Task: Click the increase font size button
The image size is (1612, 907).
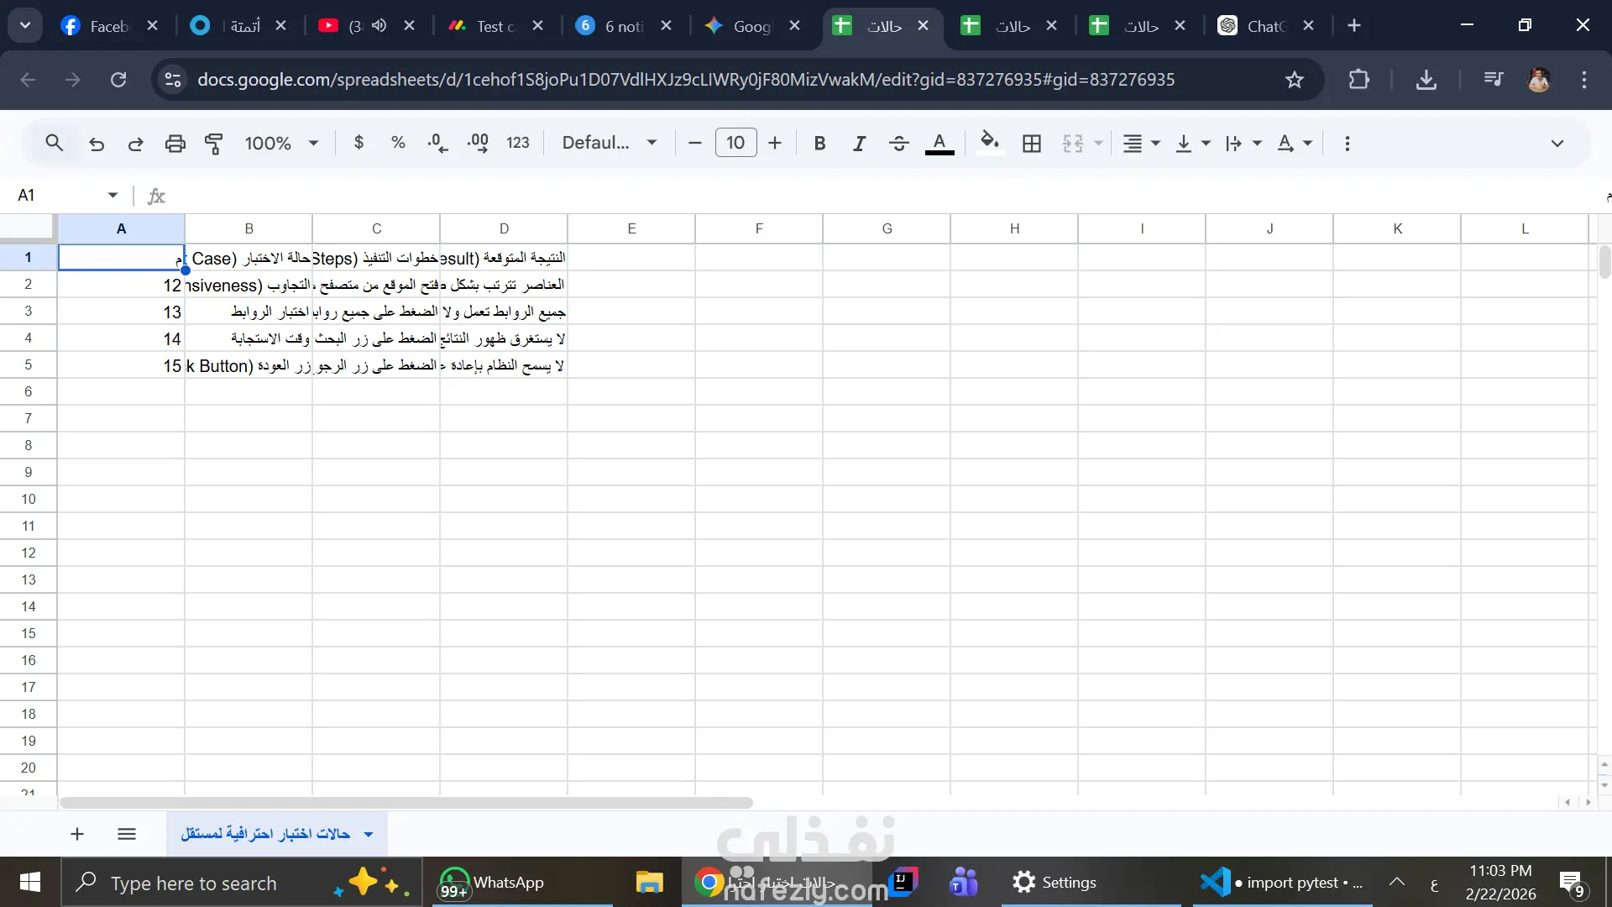Action: tap(775, 144)
